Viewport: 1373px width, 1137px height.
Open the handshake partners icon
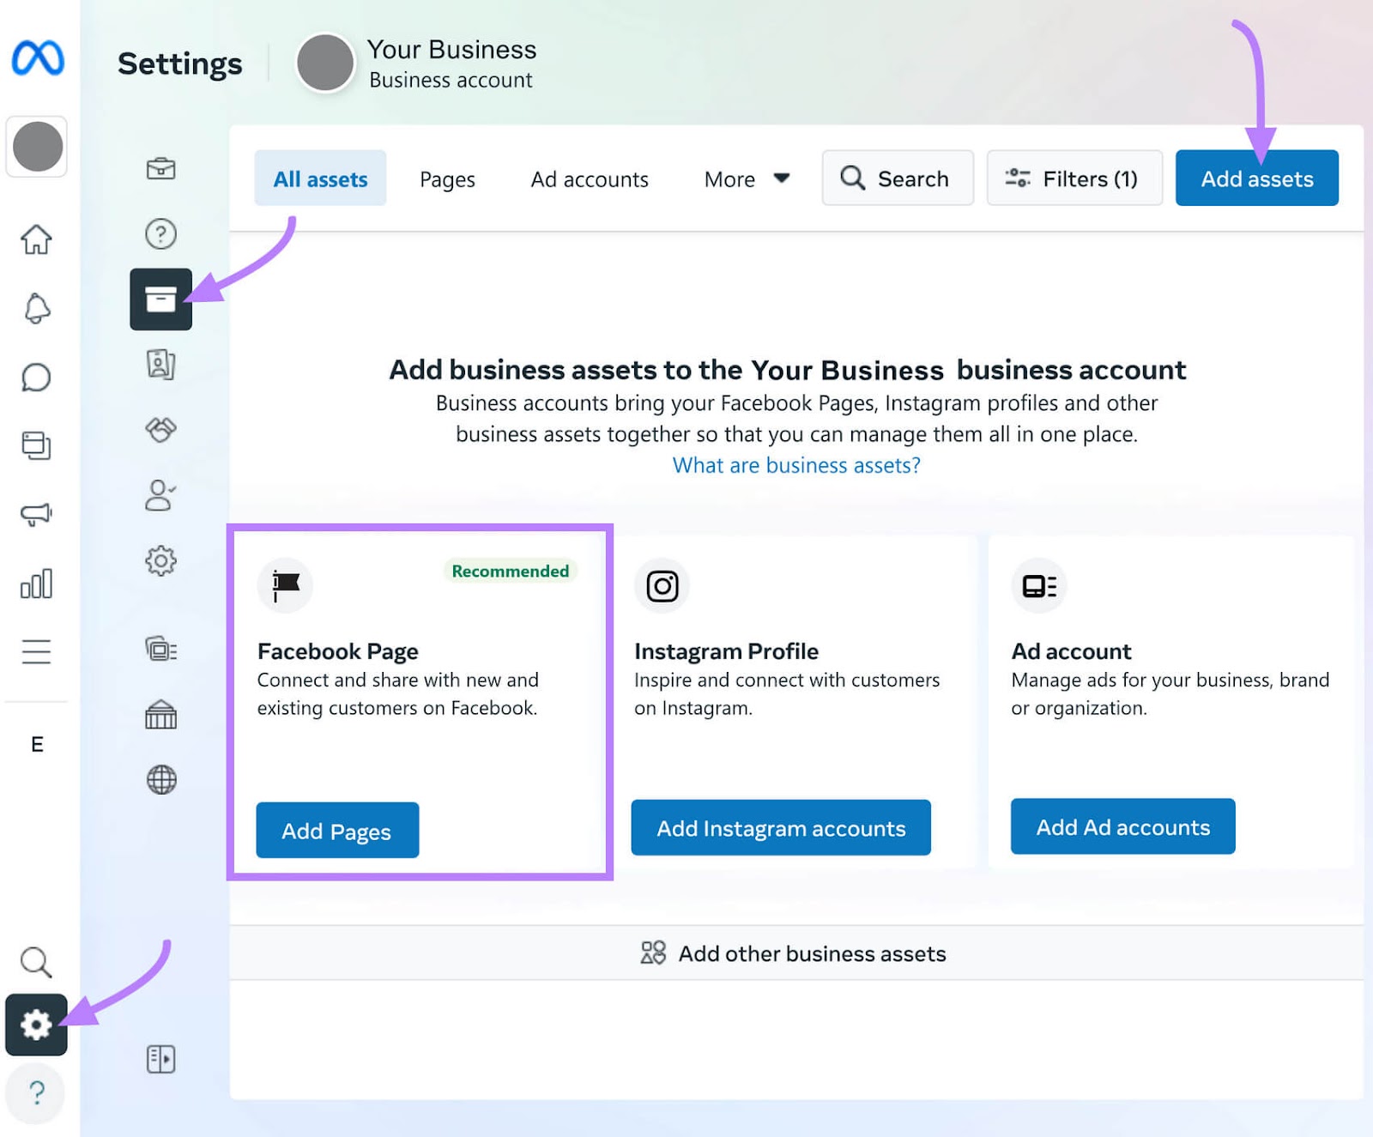point(160,430)
